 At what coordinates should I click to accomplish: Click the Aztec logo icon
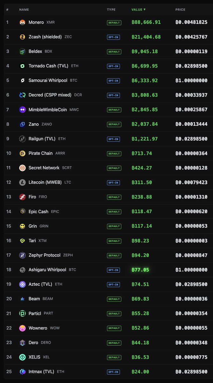pyautogui.click(x=22, y=284)
